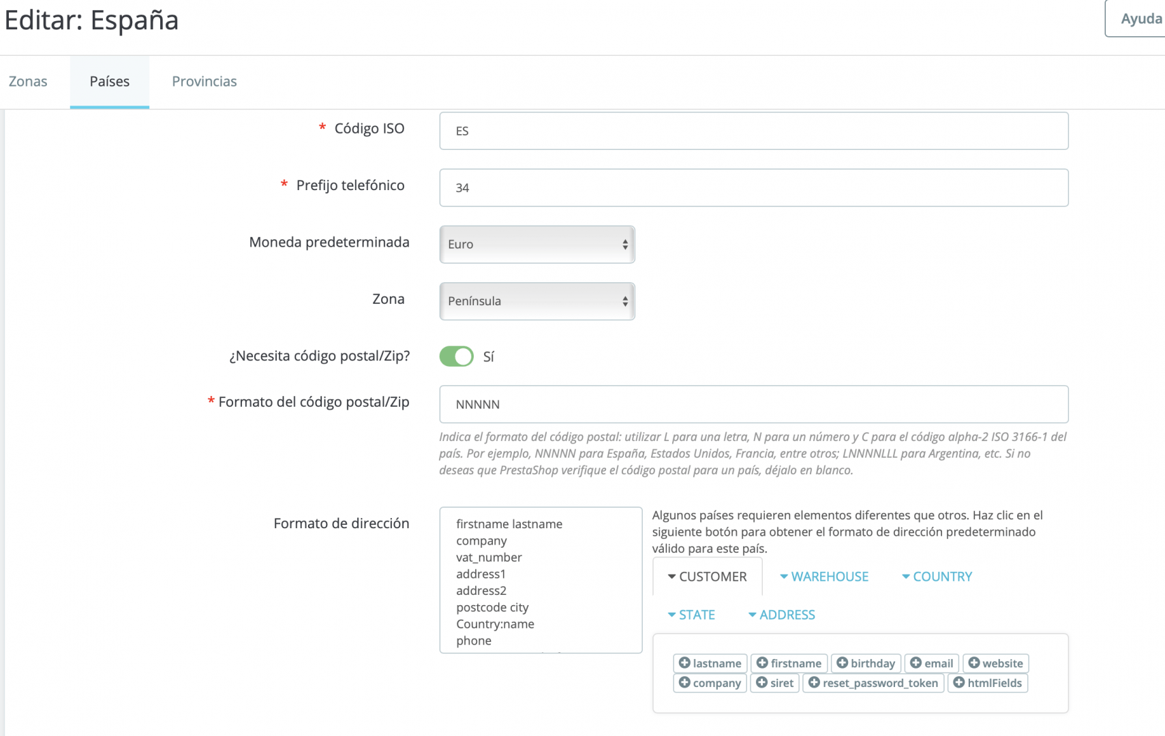Click plus icon on birthday tag

(x=842, y=663)
